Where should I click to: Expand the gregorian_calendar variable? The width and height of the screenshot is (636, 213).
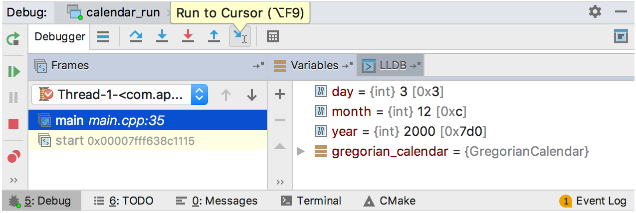[300, 151]
